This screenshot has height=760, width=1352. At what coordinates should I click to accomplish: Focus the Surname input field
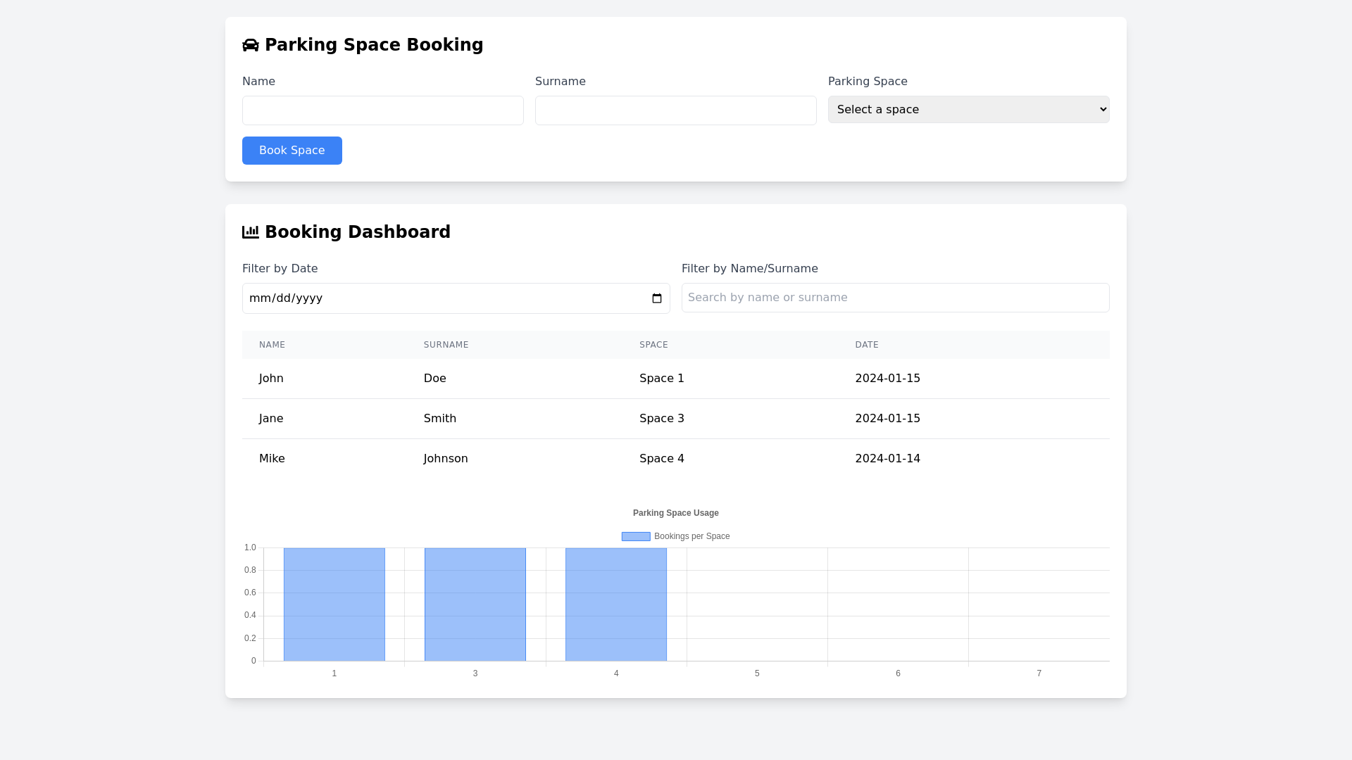(675, 110)
